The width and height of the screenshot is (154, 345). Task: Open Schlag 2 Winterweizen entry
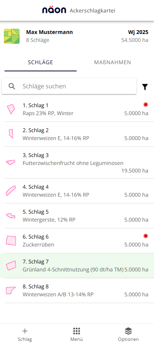(77, 134)
